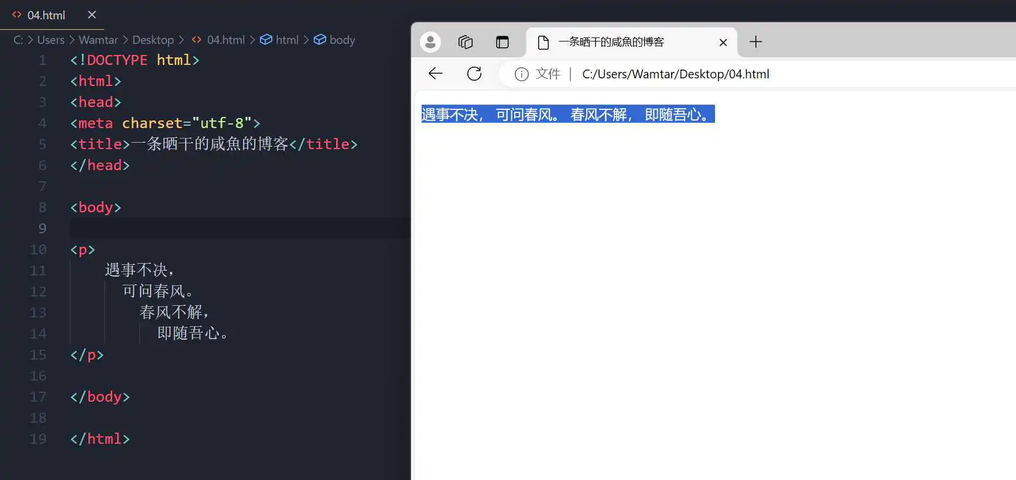The width and height of the screenshot is (1016, 480).
Task: Open the browser workspaces icon
Action: coord(466,42)
